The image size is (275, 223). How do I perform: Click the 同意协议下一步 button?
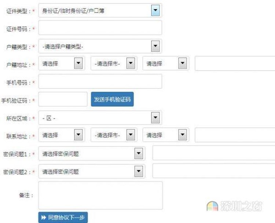coord(63,218)
